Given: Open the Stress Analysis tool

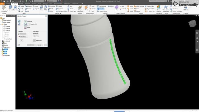Looking at the screenshot, I should coord(159,9).
